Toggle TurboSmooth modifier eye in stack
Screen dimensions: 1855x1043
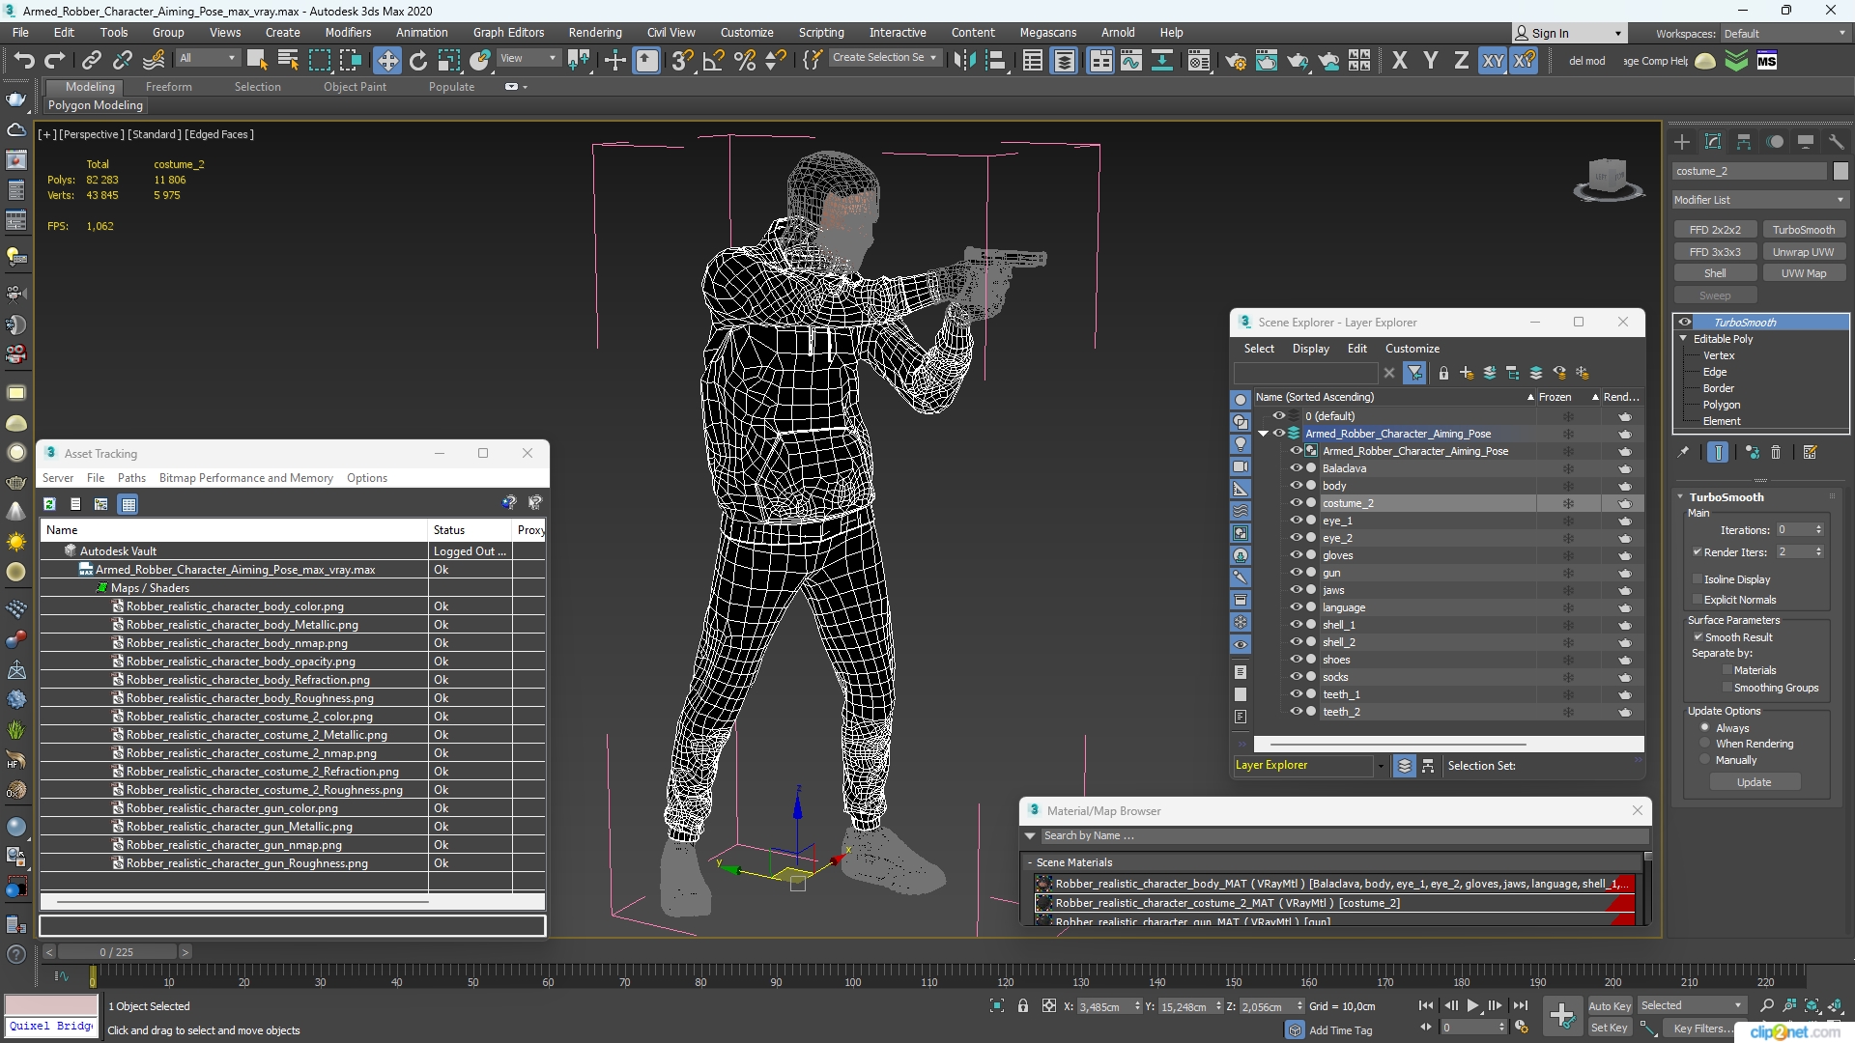(1685, 323)
